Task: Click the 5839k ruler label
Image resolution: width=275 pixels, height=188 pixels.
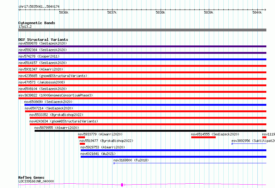Action: click(x=209, y=12)
